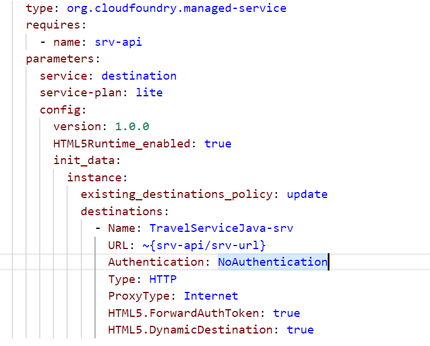The width and height of the screenshot is (430, 346).
Task: Select the 'Internet' ProxyType value
Action: (211, 296)
